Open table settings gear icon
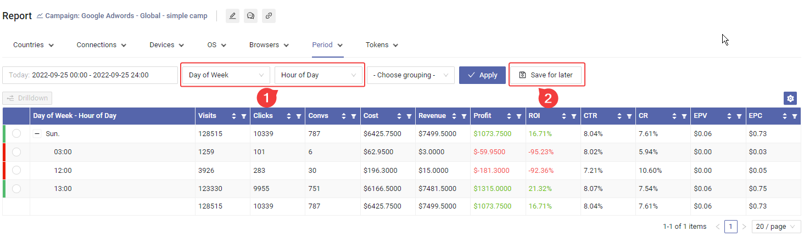 click(790, 98)
